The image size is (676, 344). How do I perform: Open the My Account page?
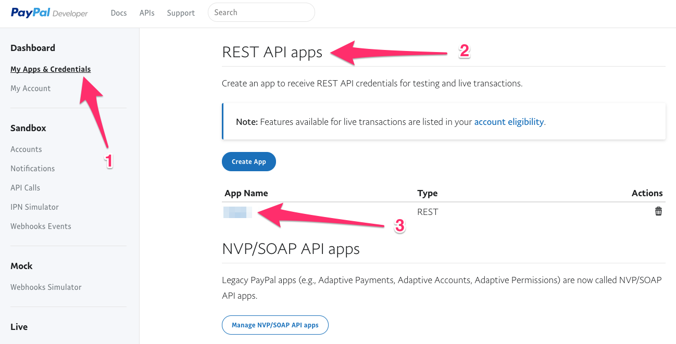click(x=30, y=88)
